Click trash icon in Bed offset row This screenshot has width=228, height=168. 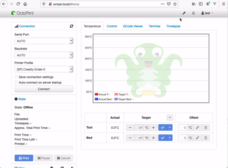[206, 138]
